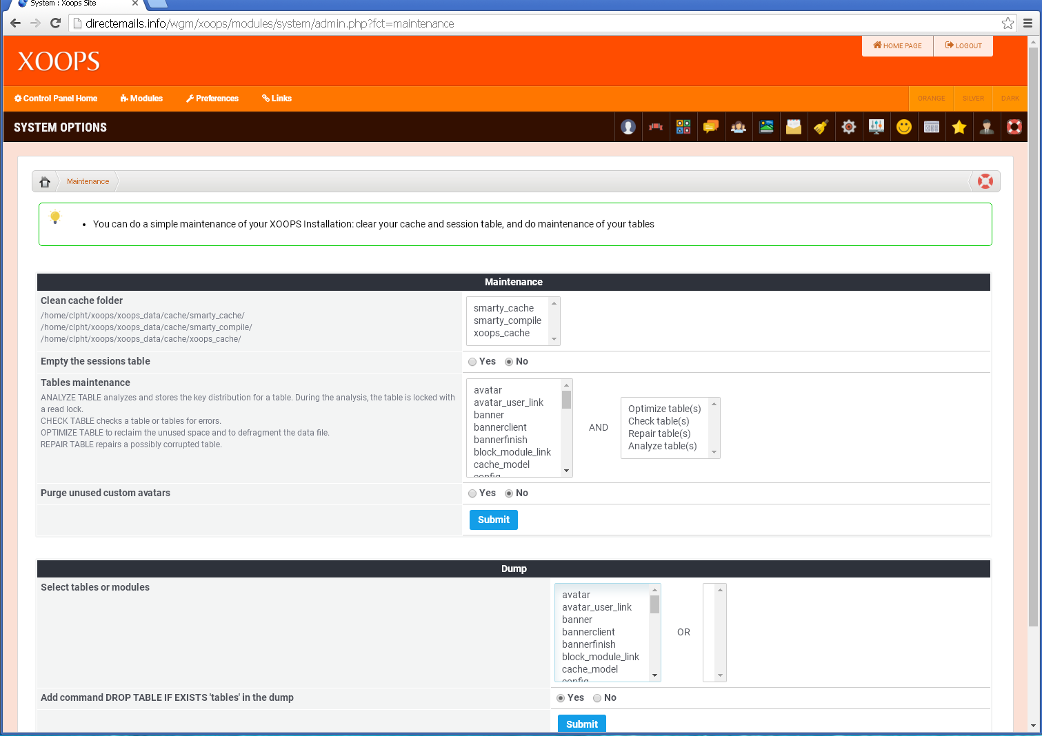Click down arrow of the cache folder list
This screenshot has height=736, width=1042.
pos(554,339)
